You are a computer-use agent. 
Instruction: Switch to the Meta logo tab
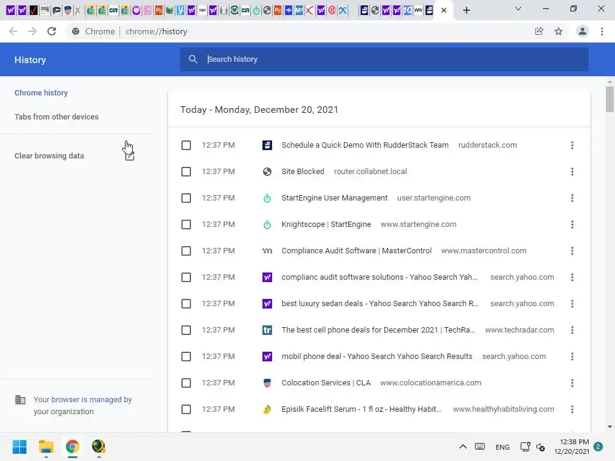pyautogui.click(x=343, y=11)
